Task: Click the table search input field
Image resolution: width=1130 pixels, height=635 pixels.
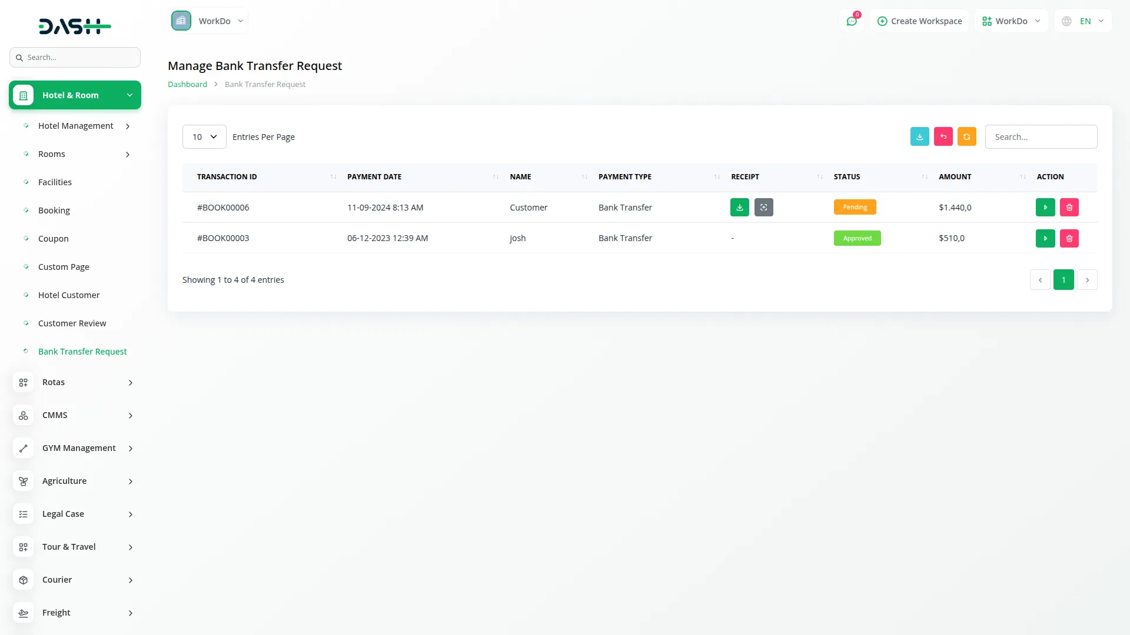Action: pyautogui.click(x=1041, y=137)
